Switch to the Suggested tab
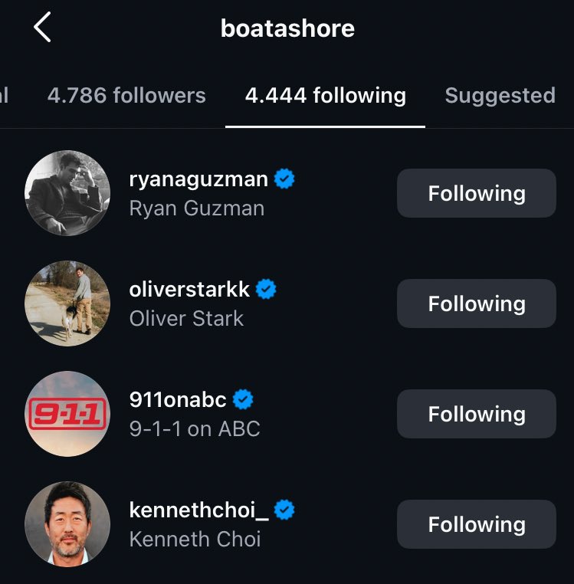 500,96
